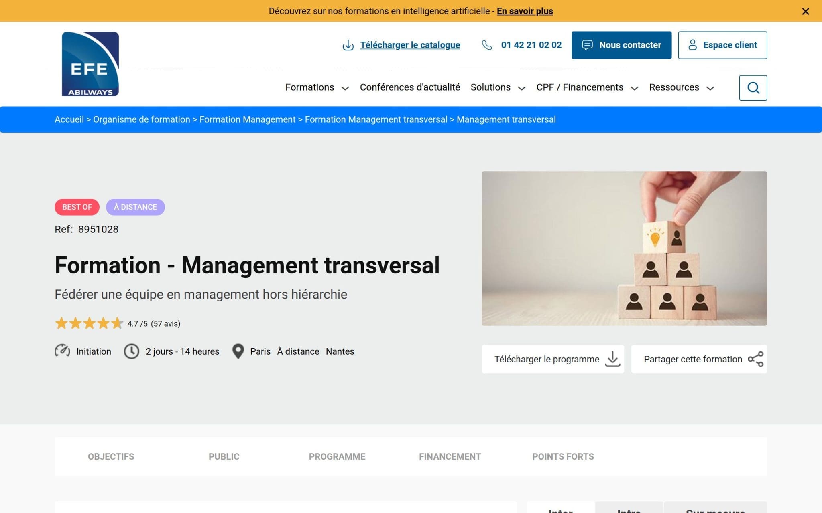Click '2 jours - 14 heures' text
This screenshot has width=822, height=513.
tap(183, 351)
